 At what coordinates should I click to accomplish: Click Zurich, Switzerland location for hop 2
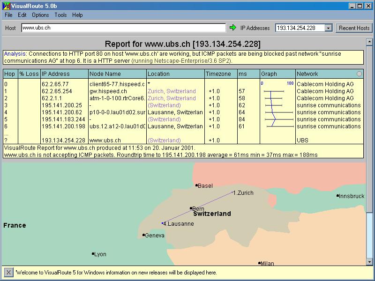[x=172, y=98]
